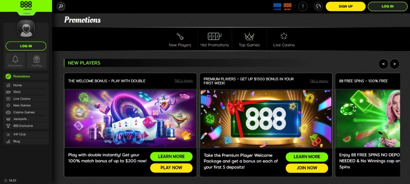Open the search magnifier icon

coord(61,6)
